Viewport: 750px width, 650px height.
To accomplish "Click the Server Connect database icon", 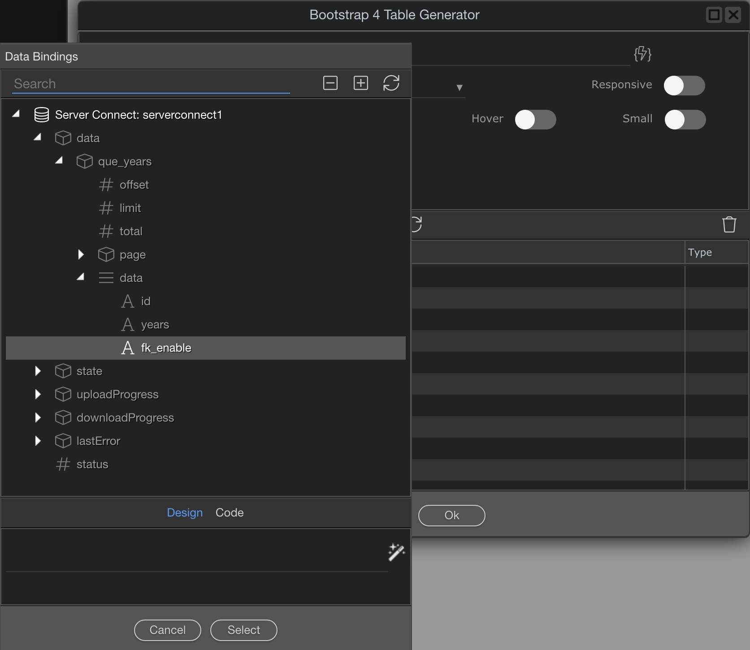I will pos(42,115).
